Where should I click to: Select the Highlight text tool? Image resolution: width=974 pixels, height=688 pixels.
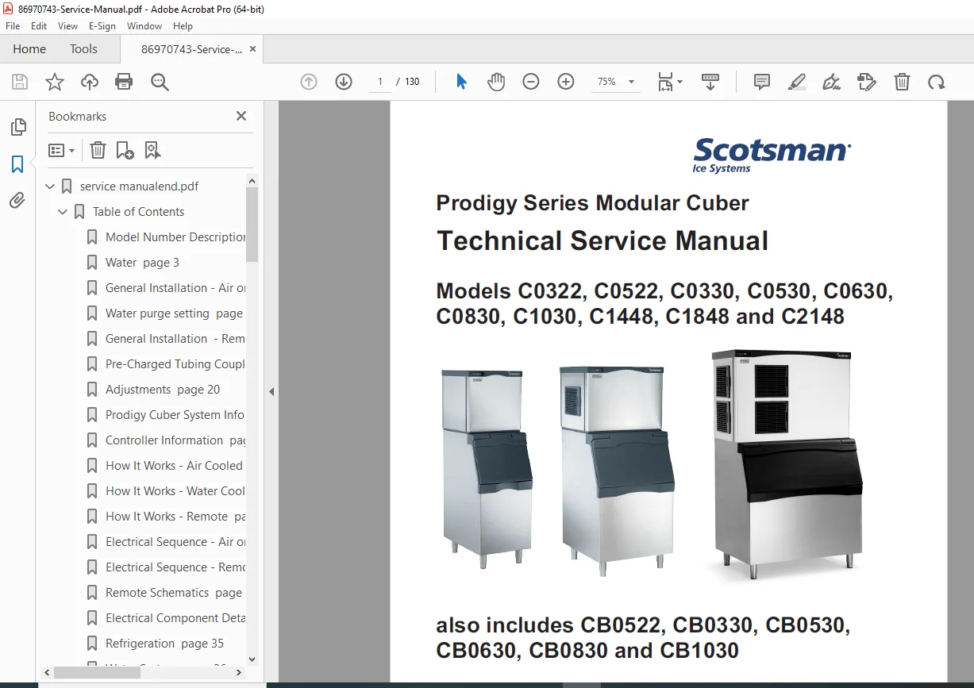[797, 82]
